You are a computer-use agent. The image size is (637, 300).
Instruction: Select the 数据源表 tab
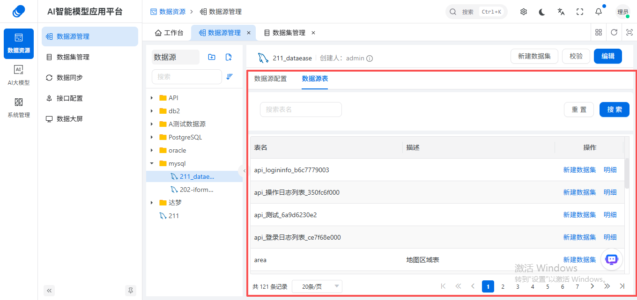pos(315,79)
